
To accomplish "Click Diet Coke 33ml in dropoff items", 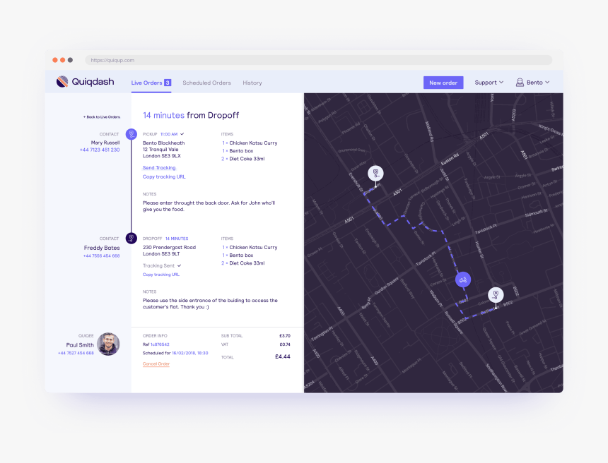I will [247, 263].
